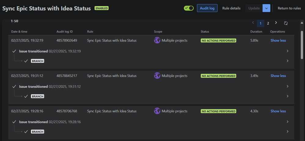Screen dimensions: 305x141
Task: Collapse entry 48578706768 with Show less
Action: click(278, 111)
